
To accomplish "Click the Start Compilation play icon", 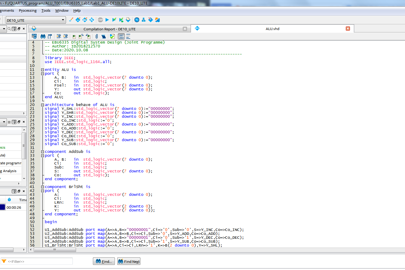I will point(107,20).
